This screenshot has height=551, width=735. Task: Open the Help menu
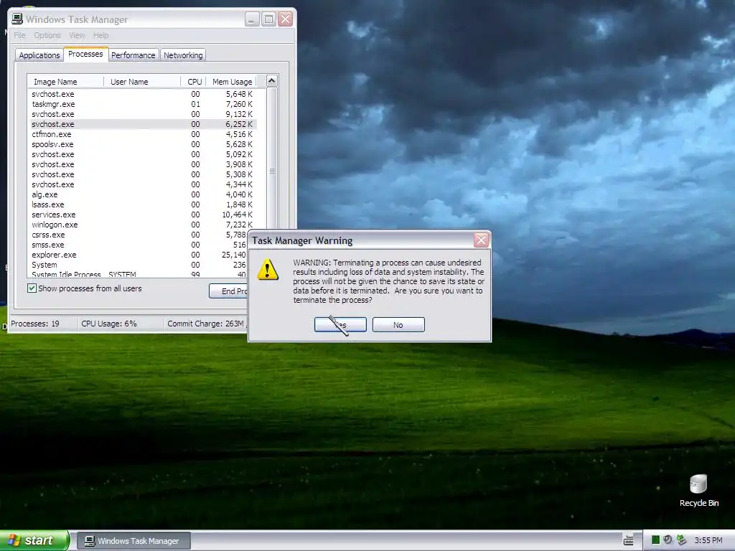[100, 35]
